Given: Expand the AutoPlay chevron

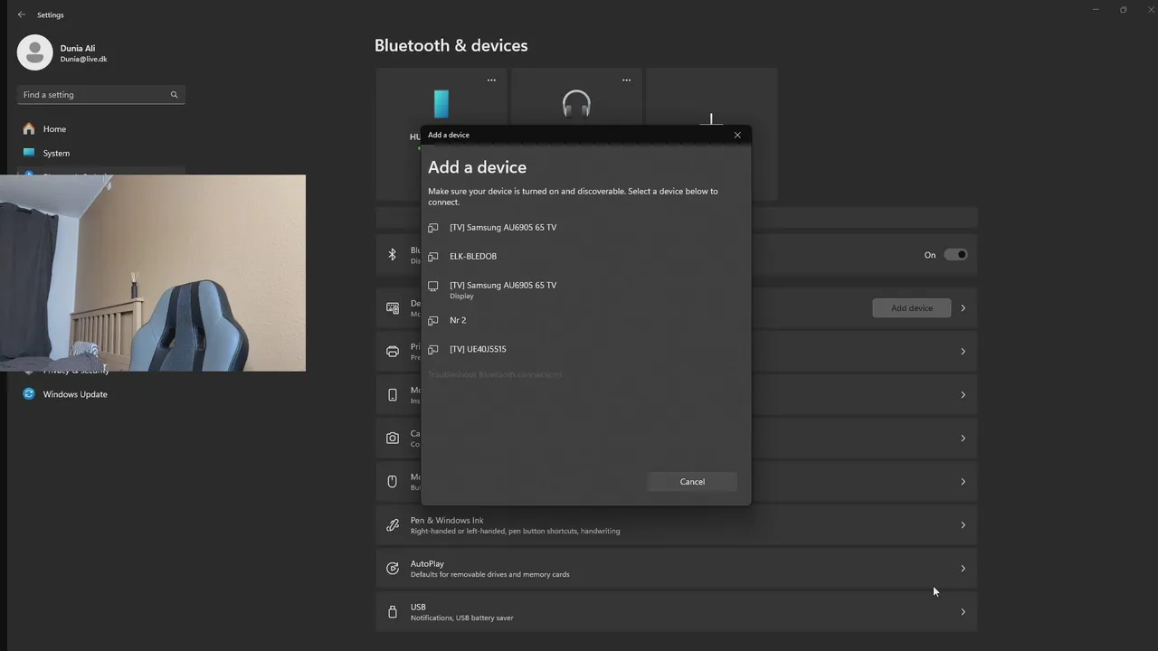Looking at the screenshot, I should coord(963,569).
